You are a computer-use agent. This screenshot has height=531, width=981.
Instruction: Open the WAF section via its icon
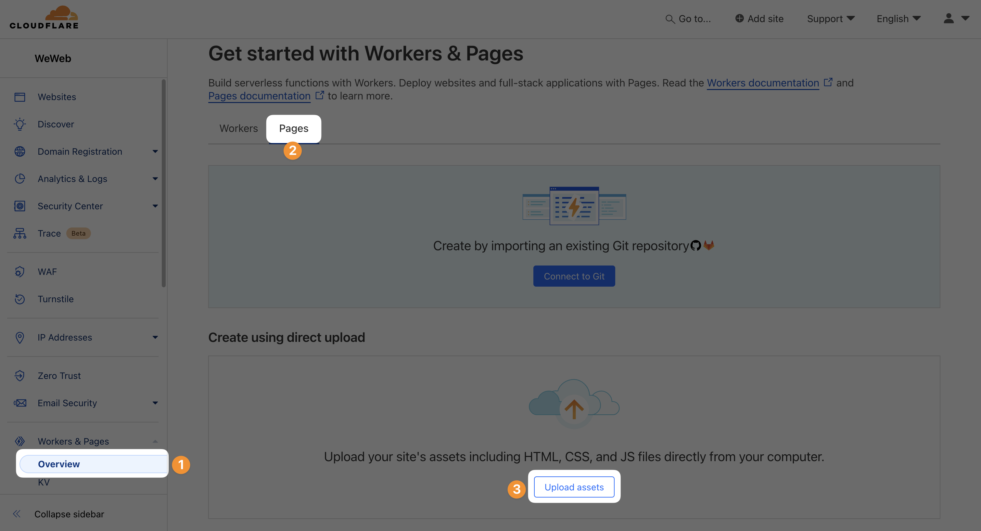(x=20, y=271)
